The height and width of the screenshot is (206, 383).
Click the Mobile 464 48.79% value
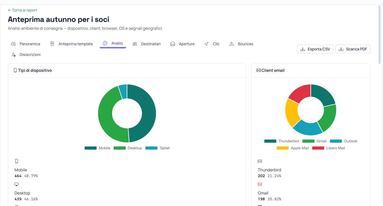click(x=26, y=176)
